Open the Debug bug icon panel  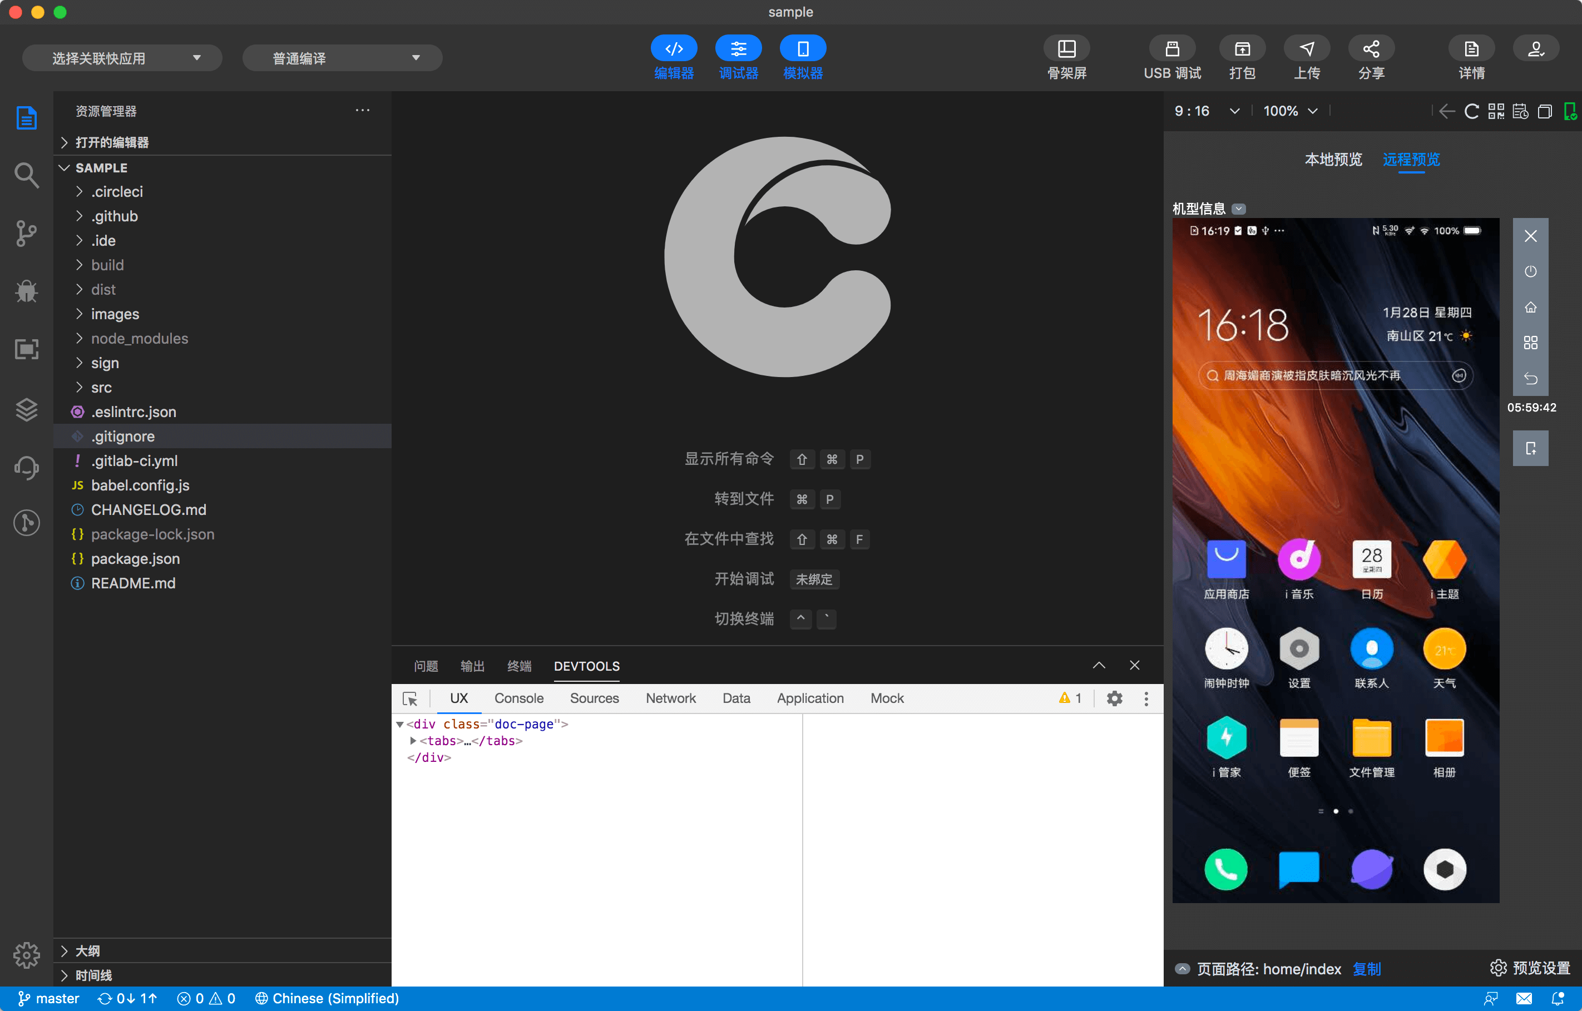click(x=26, y=290)
